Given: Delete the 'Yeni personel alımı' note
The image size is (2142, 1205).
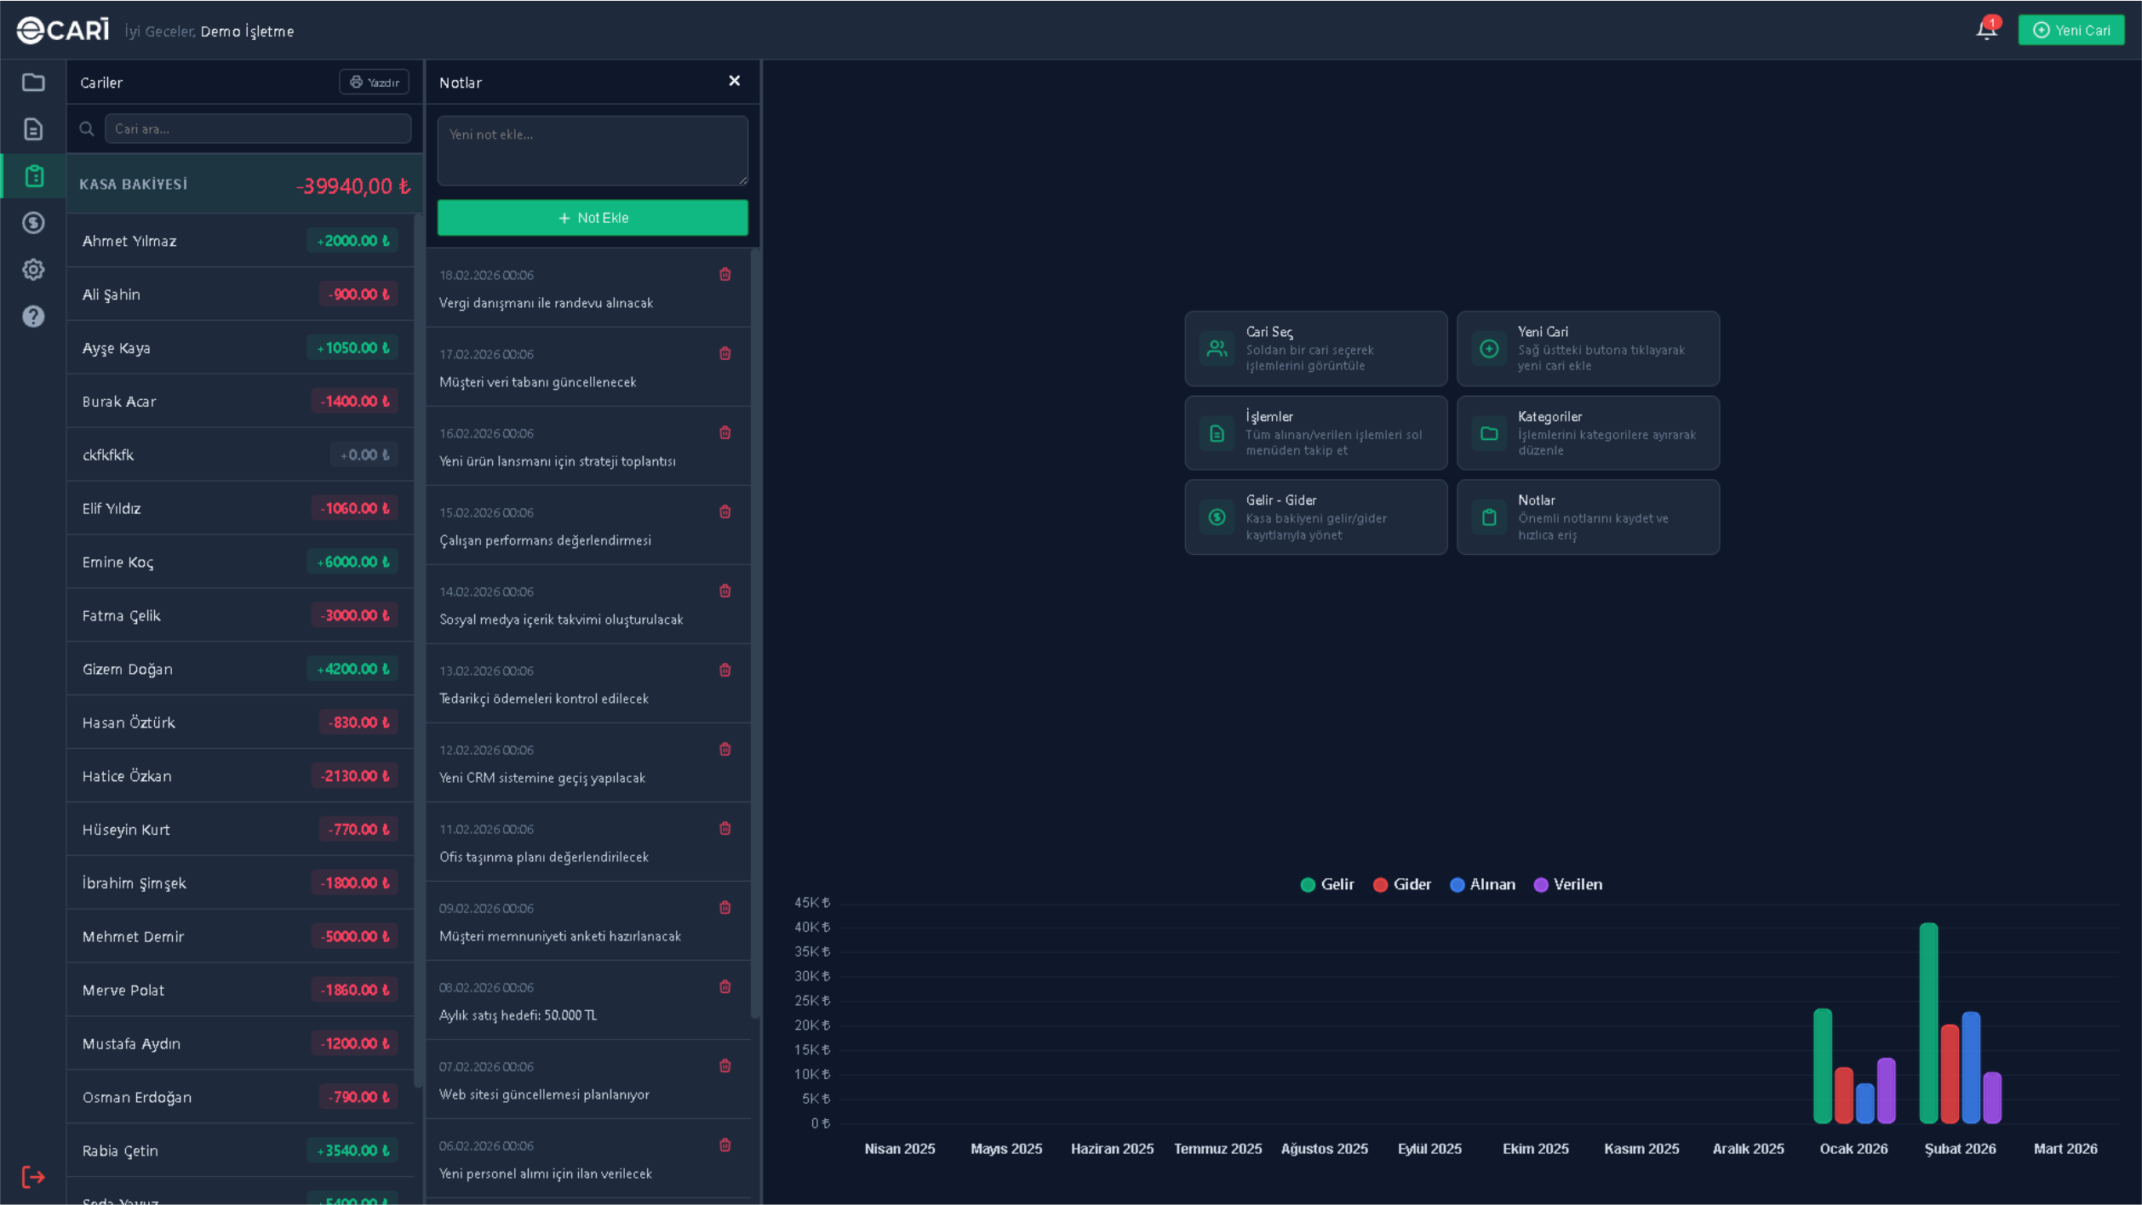Looking at the screenshot, I should click(725, 1145).
